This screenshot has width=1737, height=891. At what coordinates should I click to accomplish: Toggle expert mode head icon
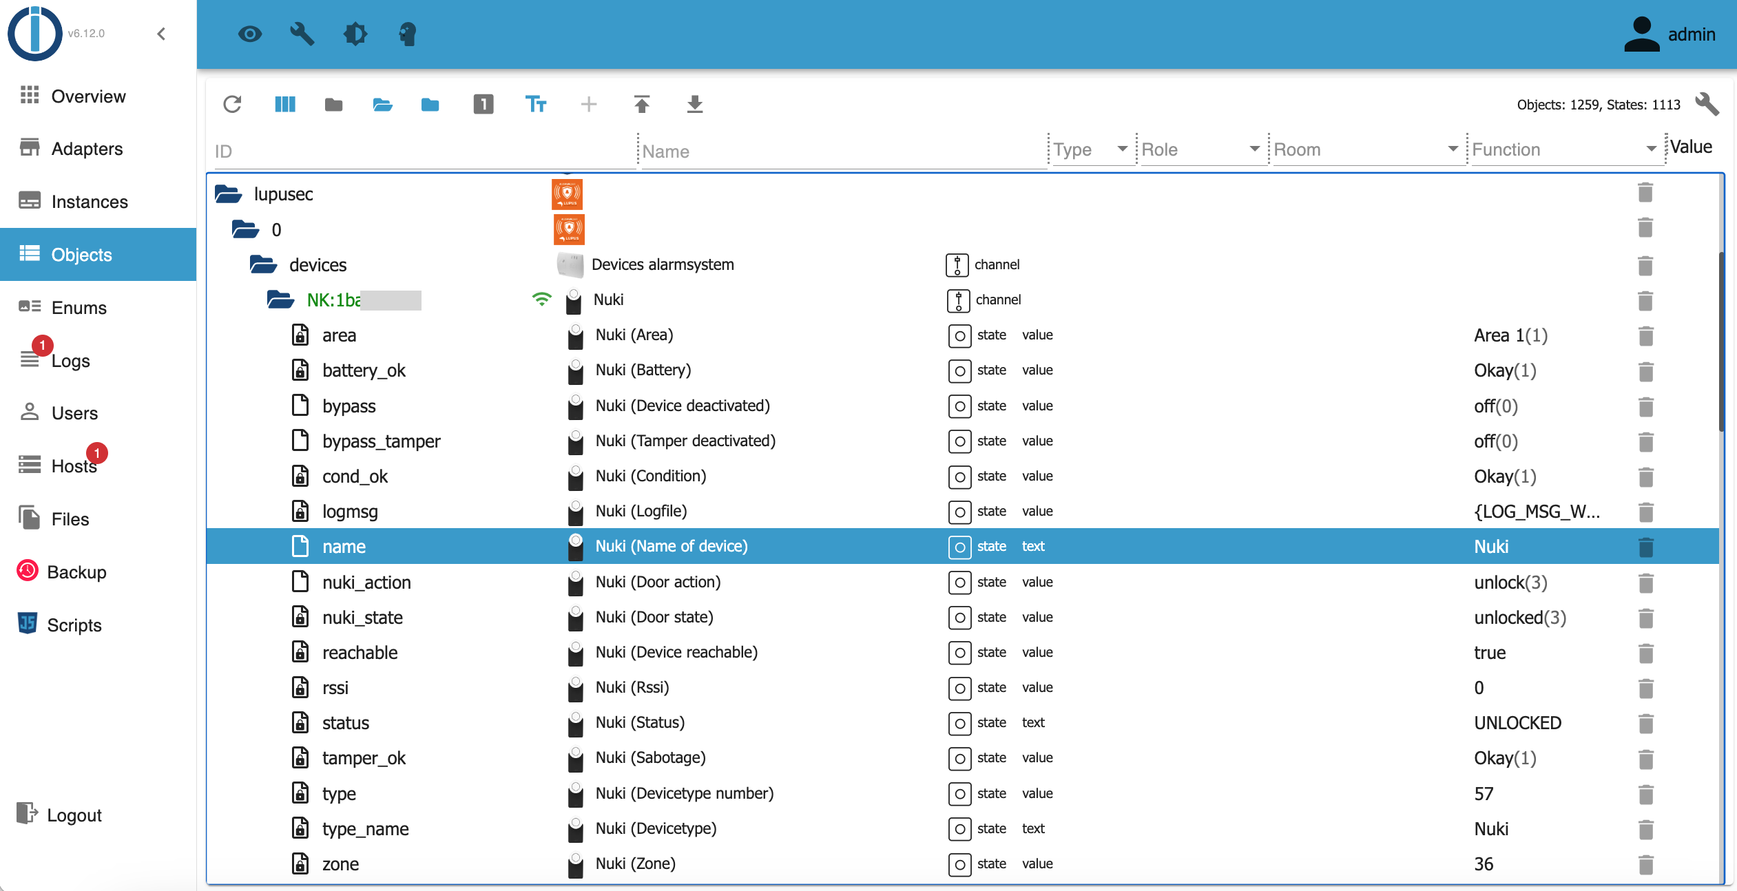pyautogui.click(x=407, y=34)
